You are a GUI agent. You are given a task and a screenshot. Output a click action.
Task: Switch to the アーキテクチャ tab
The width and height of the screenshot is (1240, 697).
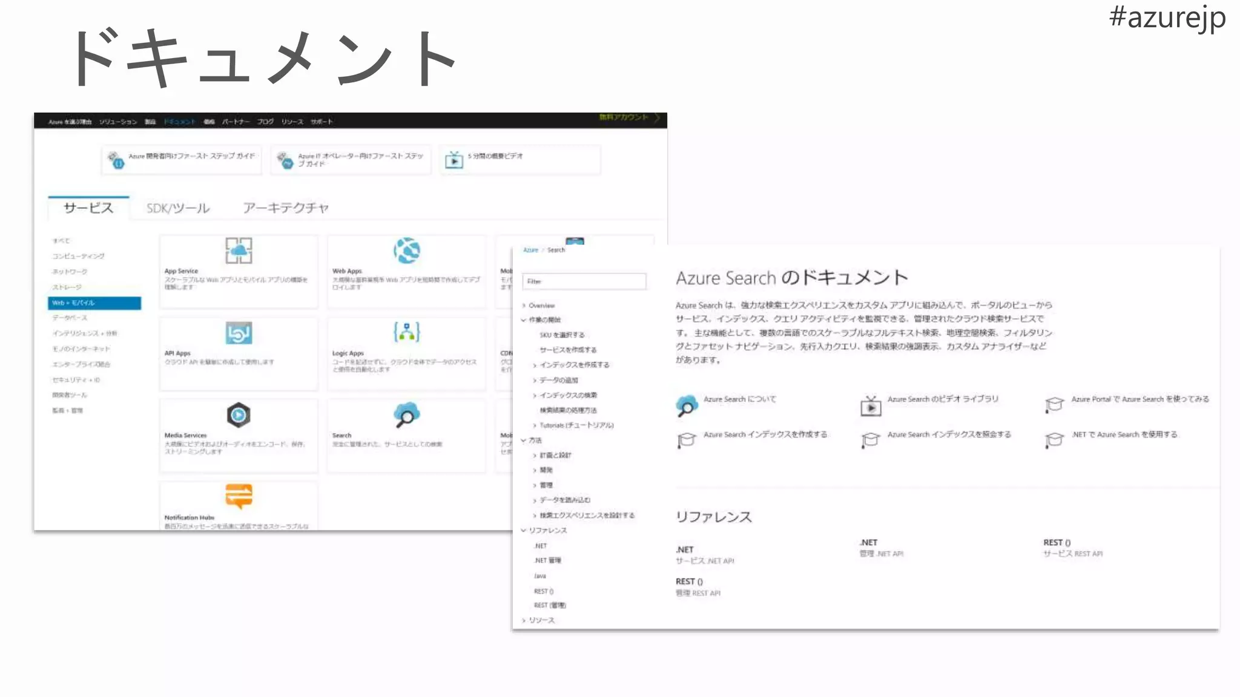(x=285, y=208)
